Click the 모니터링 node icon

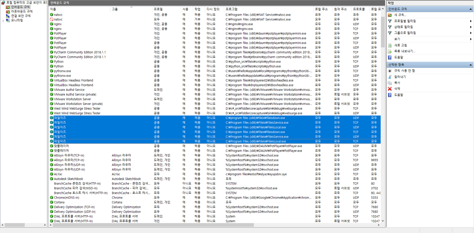(8, 20)
